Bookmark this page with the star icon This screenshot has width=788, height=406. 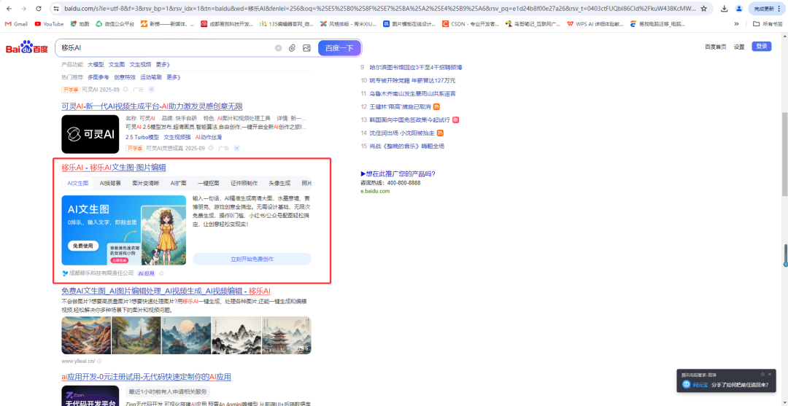(x=703, y=9)
